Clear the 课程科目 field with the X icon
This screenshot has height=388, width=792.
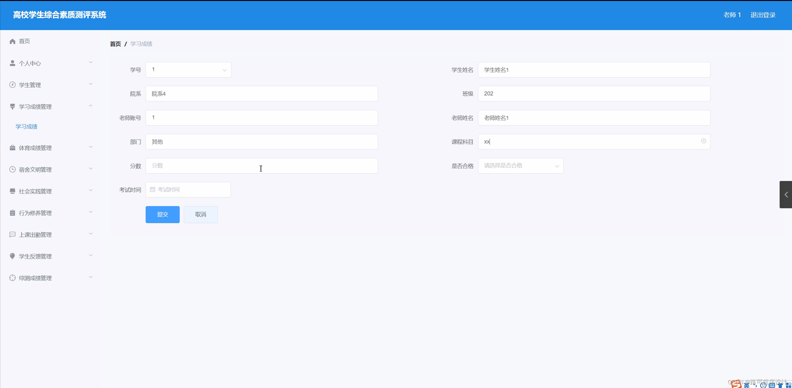703,141
